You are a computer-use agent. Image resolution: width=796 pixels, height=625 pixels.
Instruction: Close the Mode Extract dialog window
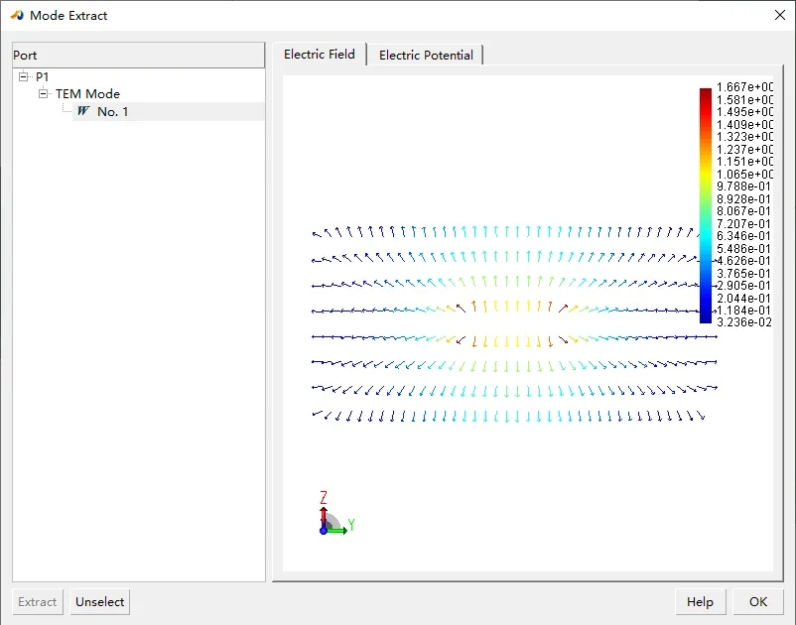click(777, 15)
